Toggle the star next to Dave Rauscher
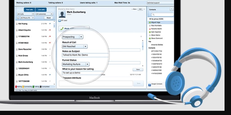This screenshot has height=115, width=231. 17,49
